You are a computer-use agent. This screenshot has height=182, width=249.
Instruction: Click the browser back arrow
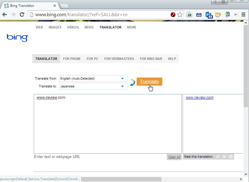click(4, 15)
